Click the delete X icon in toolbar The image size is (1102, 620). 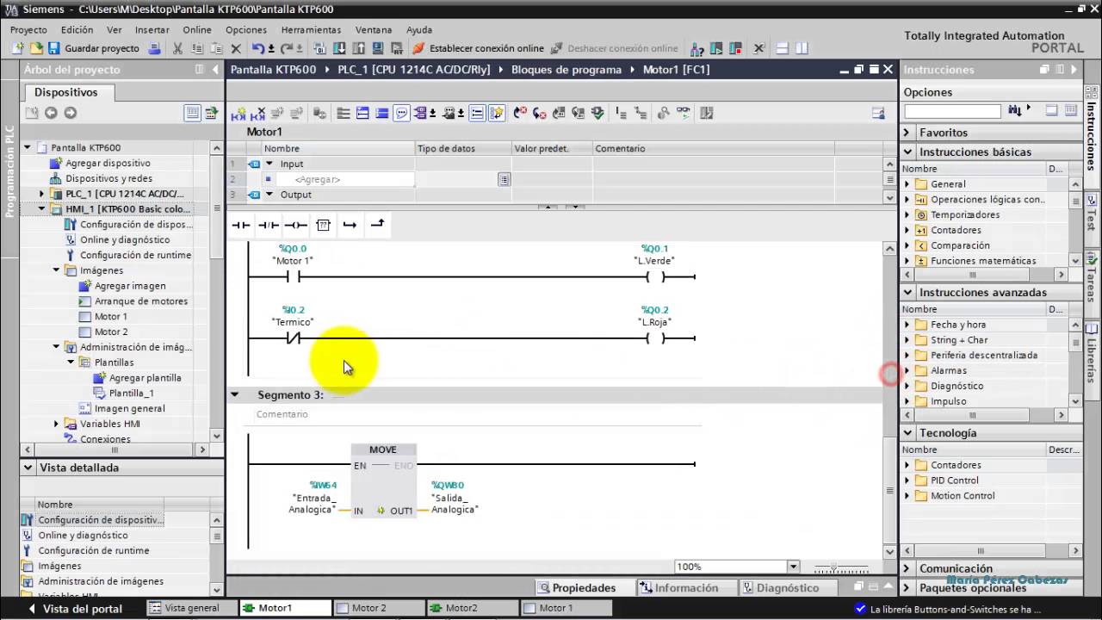coord(236,49)
